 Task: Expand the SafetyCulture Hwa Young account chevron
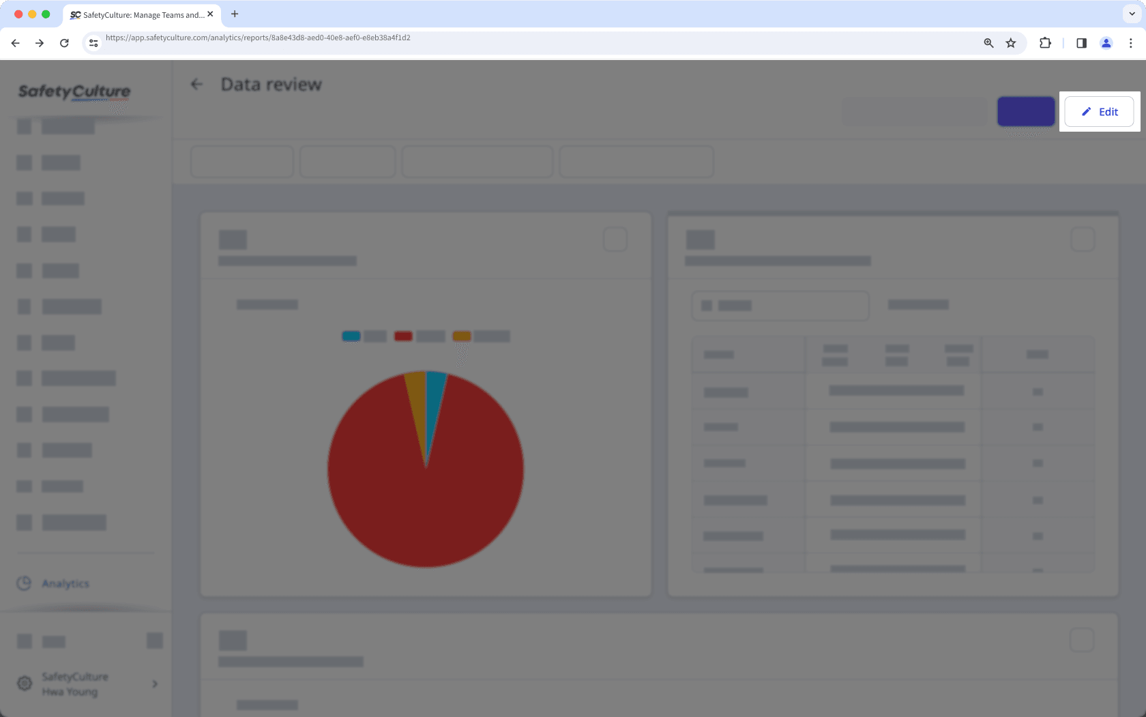click(x=155, y=684)
